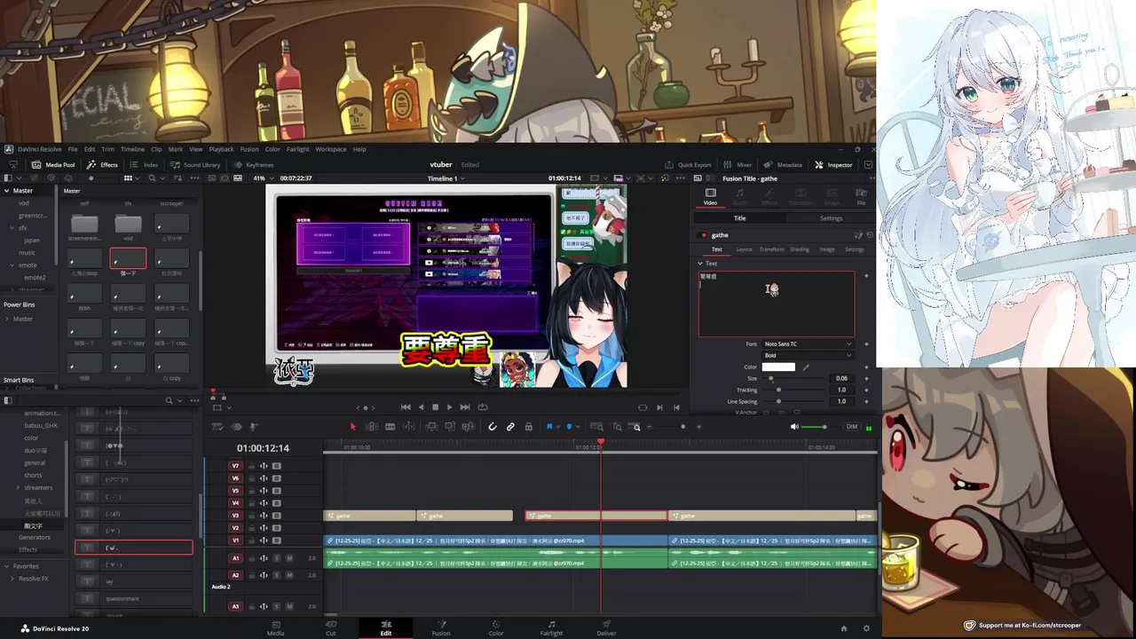Open the Index panel

tap(145, 164)
